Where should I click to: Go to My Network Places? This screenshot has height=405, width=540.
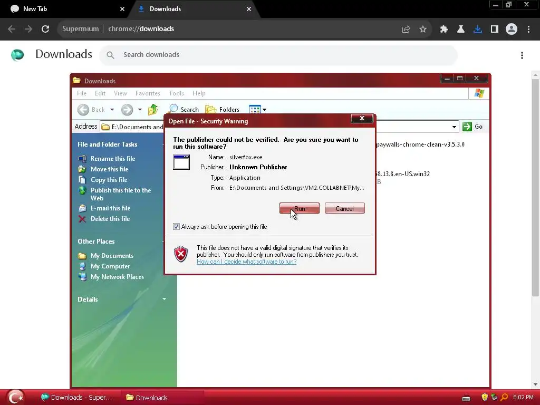(x=117, y=277)
